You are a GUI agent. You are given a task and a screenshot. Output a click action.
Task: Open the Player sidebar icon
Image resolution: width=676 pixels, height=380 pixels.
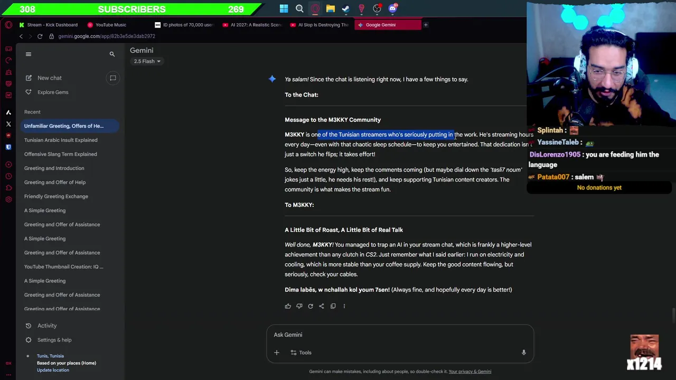coord(8,164)
